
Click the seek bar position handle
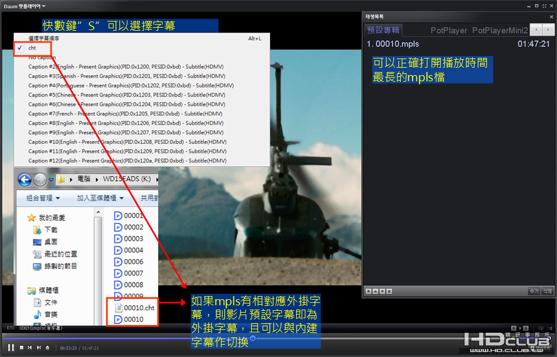(x=253, y=338)
